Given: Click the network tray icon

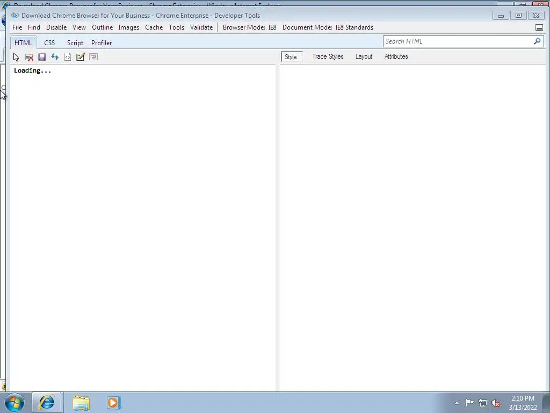Looking at the screenshot, I should pyautogui.click(x=483, y=403).
